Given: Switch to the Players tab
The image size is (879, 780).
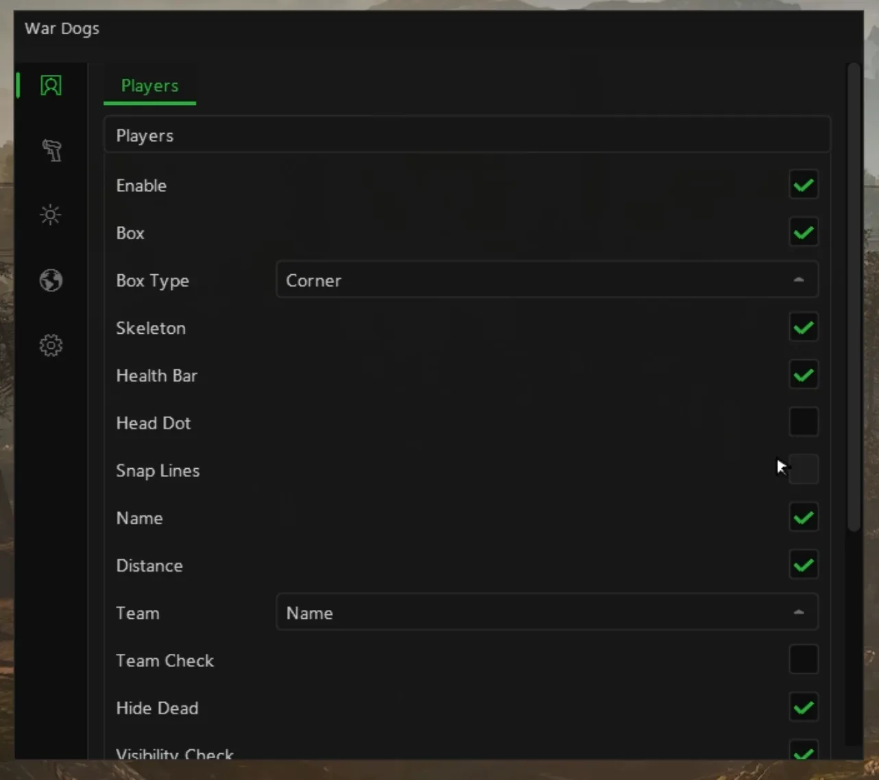Looking at the screenshot, I should [149, 86].
